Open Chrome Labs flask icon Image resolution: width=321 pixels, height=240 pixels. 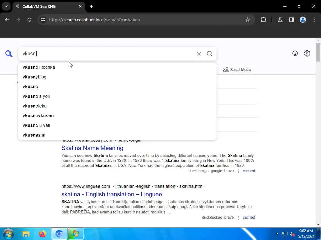click(280, 20)
